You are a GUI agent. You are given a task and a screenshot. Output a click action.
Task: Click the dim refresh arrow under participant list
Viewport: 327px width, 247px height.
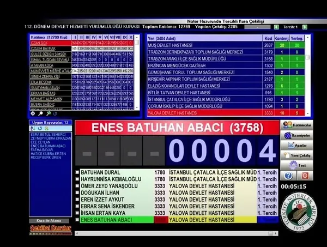point(55,114)
